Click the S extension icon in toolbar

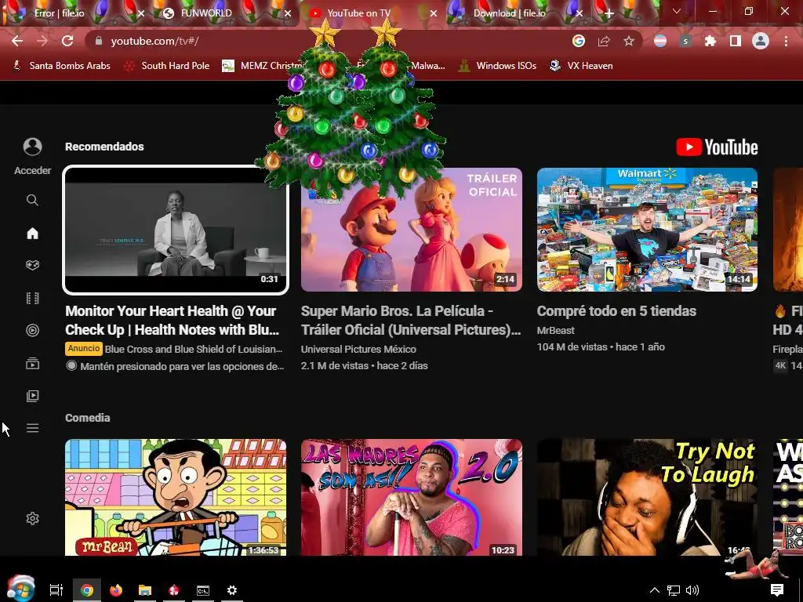pyautogui.click(x=685, y=41)
